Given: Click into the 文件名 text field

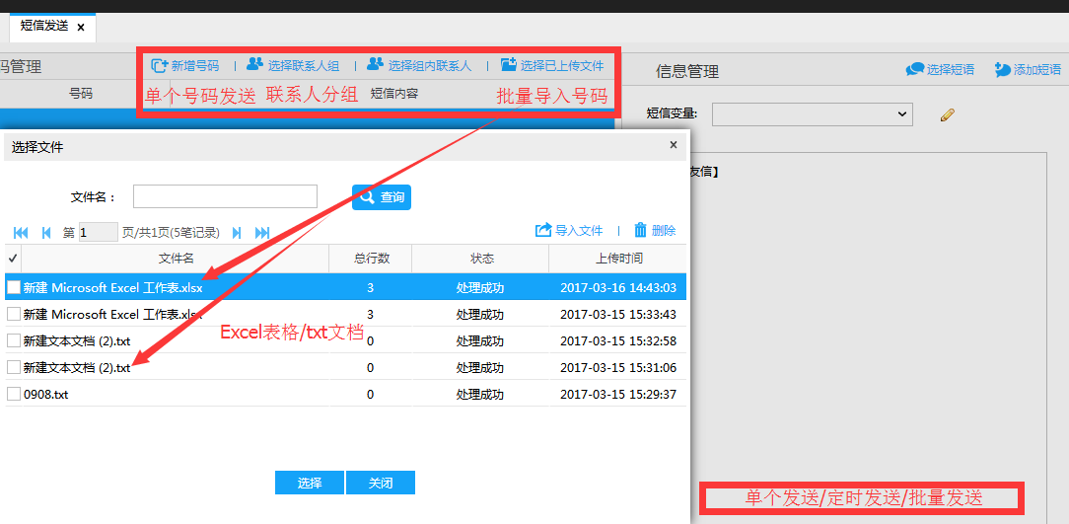Looking at the screenshot, I should [225, 196].
